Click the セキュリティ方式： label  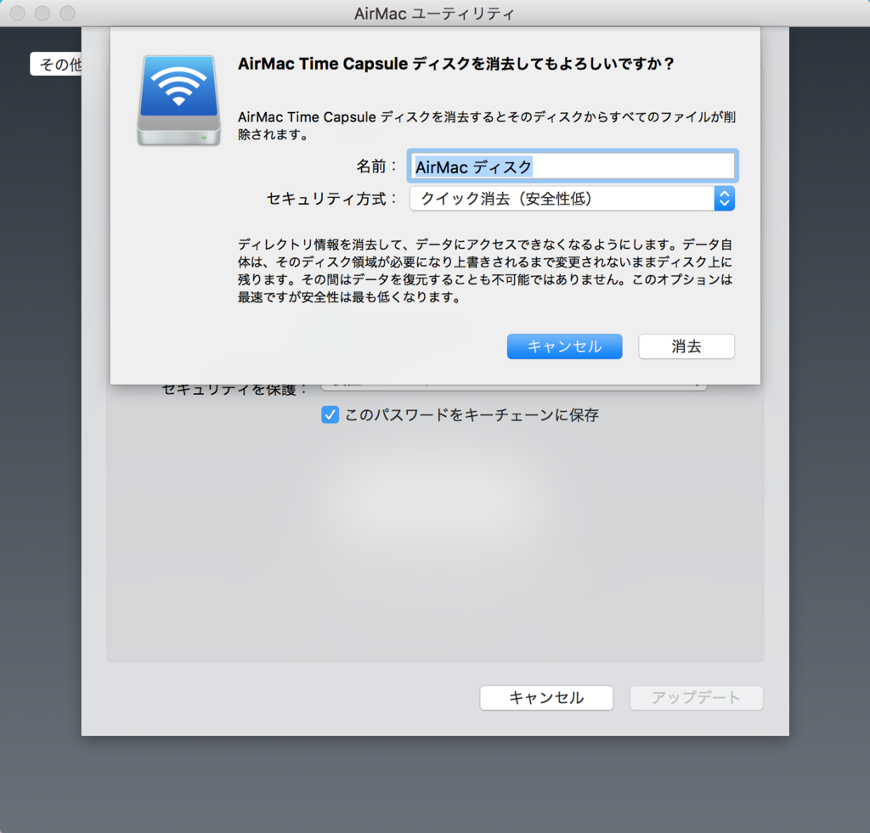point(332,199)
